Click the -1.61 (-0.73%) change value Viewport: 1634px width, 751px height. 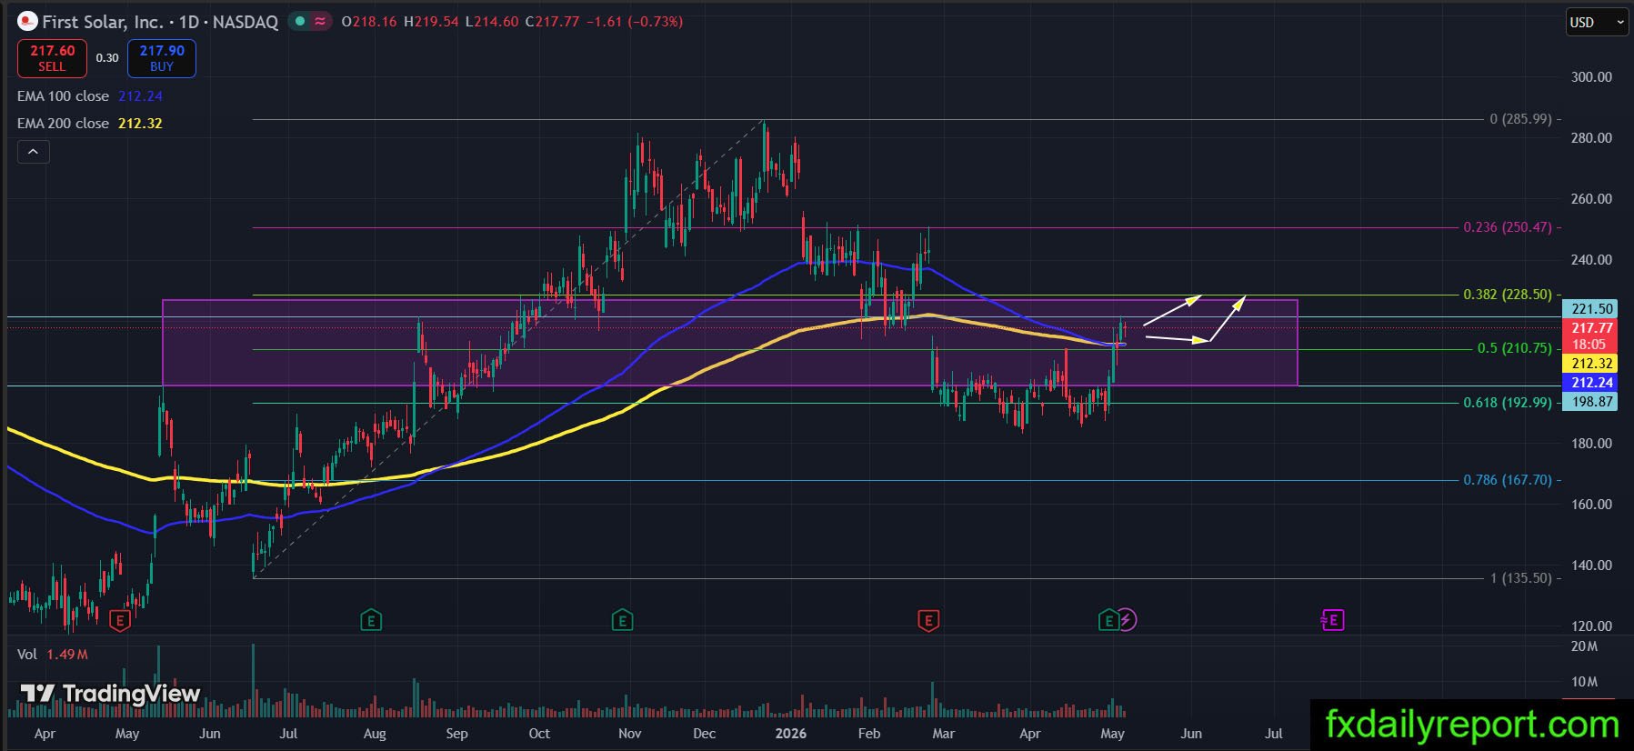(635, 22)
